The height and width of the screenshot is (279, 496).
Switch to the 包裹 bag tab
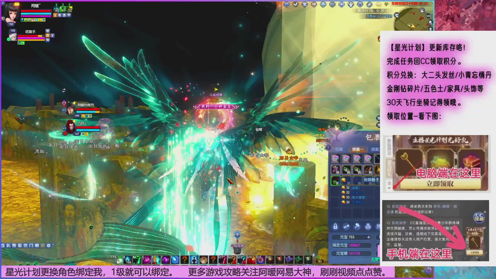coord(339,149)
